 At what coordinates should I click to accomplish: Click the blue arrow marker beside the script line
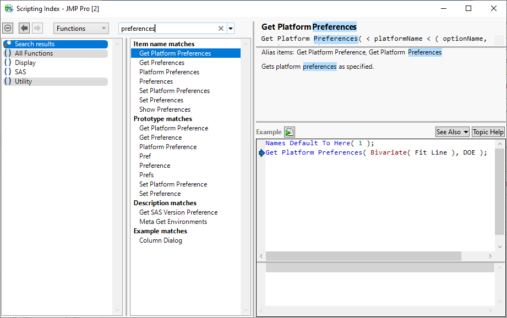coord(261,153)
